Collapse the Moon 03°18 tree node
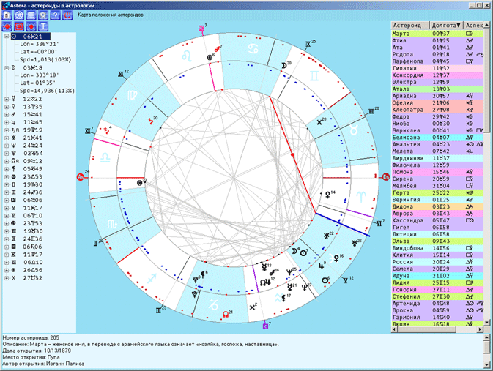Screen dimensions: 493x371 [x=7, y=67]
